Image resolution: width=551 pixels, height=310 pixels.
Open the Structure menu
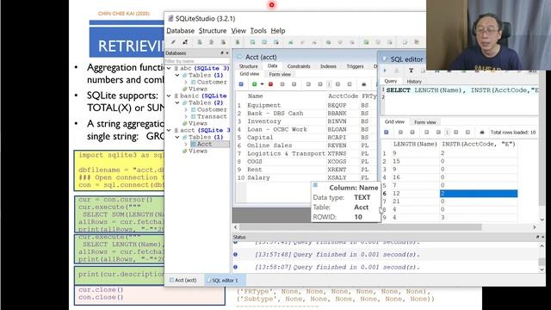[213, 31]
